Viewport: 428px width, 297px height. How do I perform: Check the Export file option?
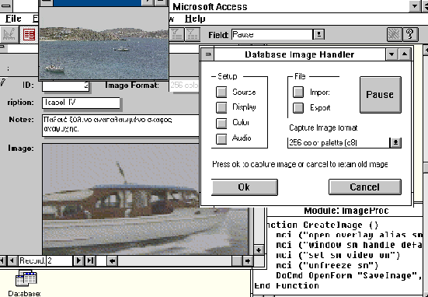[298, 107]
